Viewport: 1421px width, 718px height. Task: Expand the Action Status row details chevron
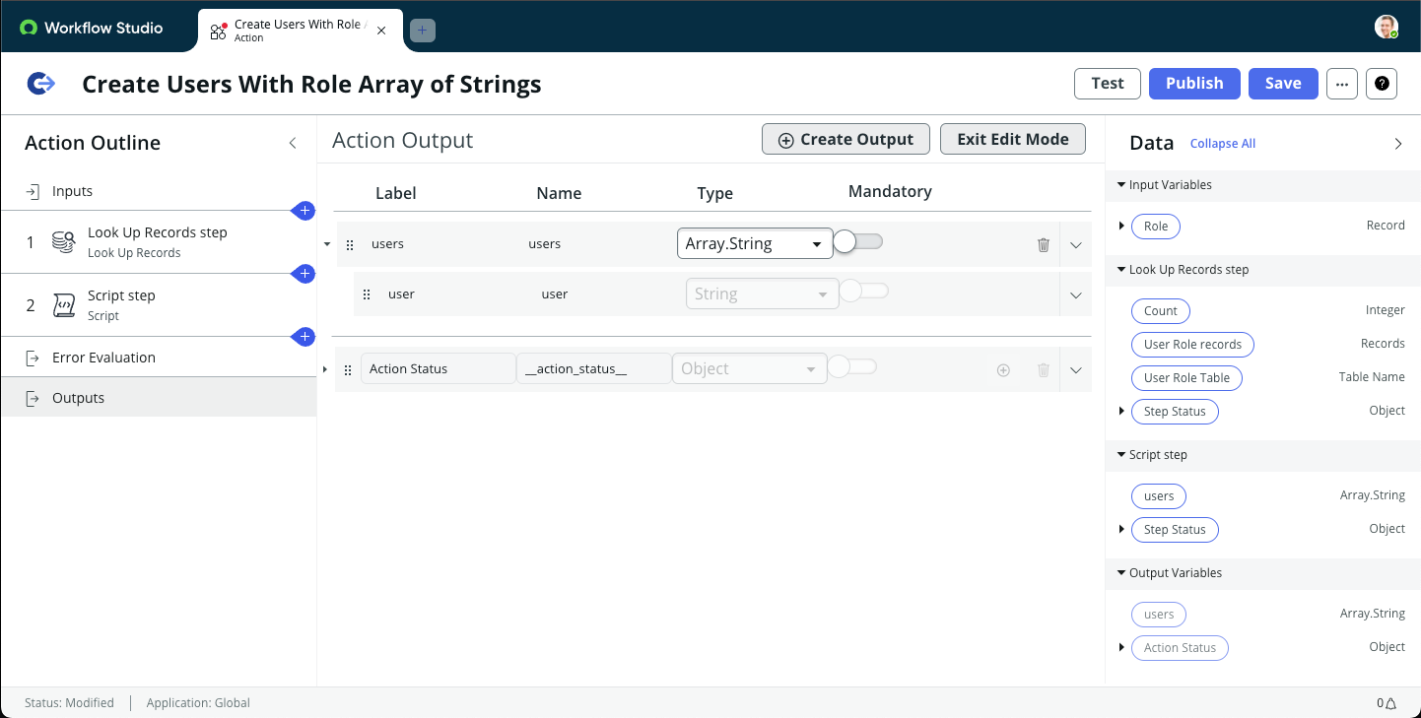click(x=1076, y=370)
